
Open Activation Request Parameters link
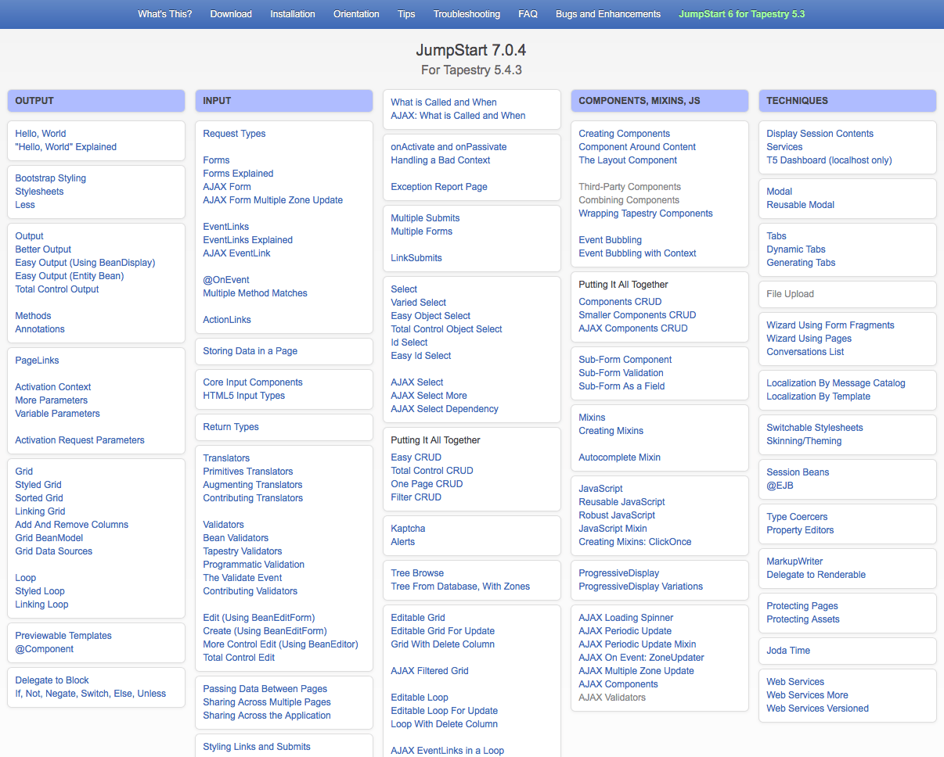[80, 440]
